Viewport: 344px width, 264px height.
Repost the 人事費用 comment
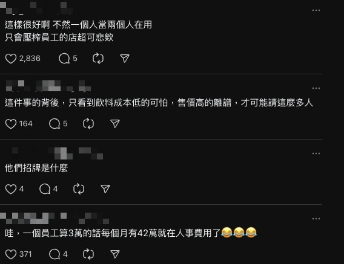tap(88, 254)
